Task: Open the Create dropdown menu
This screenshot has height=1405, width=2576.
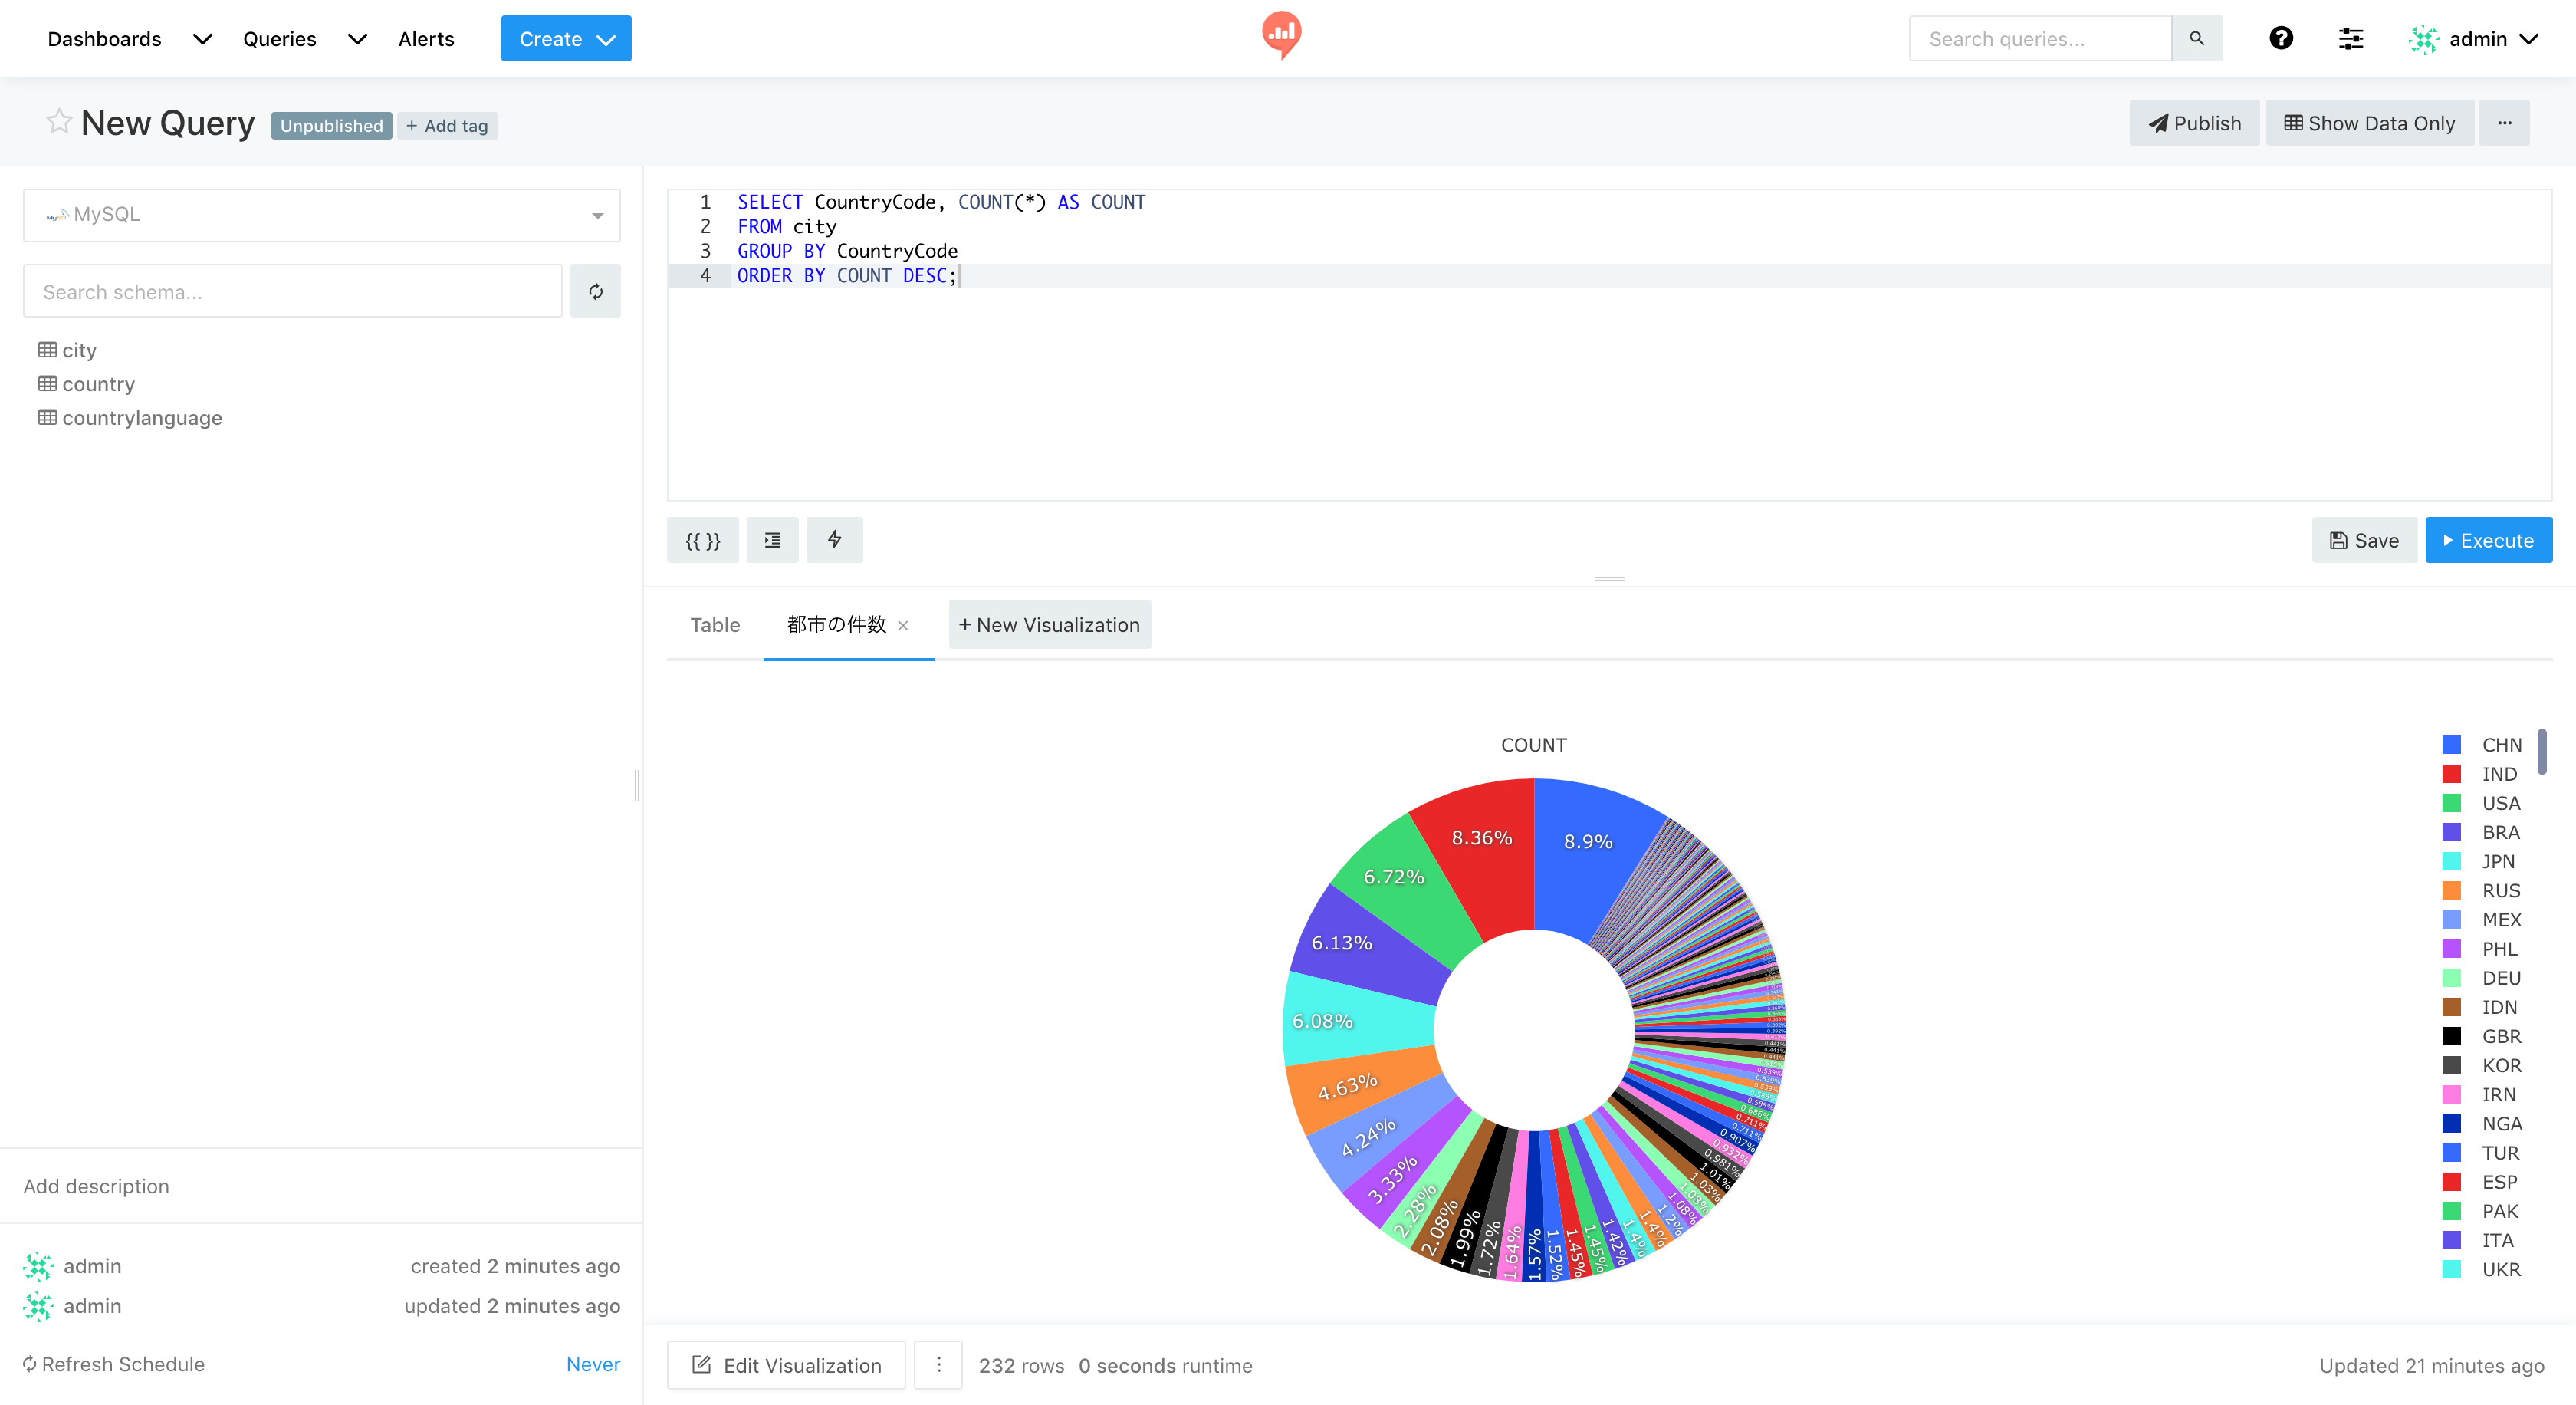Action: [565, 38]
